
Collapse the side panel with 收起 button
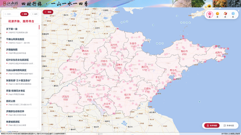coord(48,12)
